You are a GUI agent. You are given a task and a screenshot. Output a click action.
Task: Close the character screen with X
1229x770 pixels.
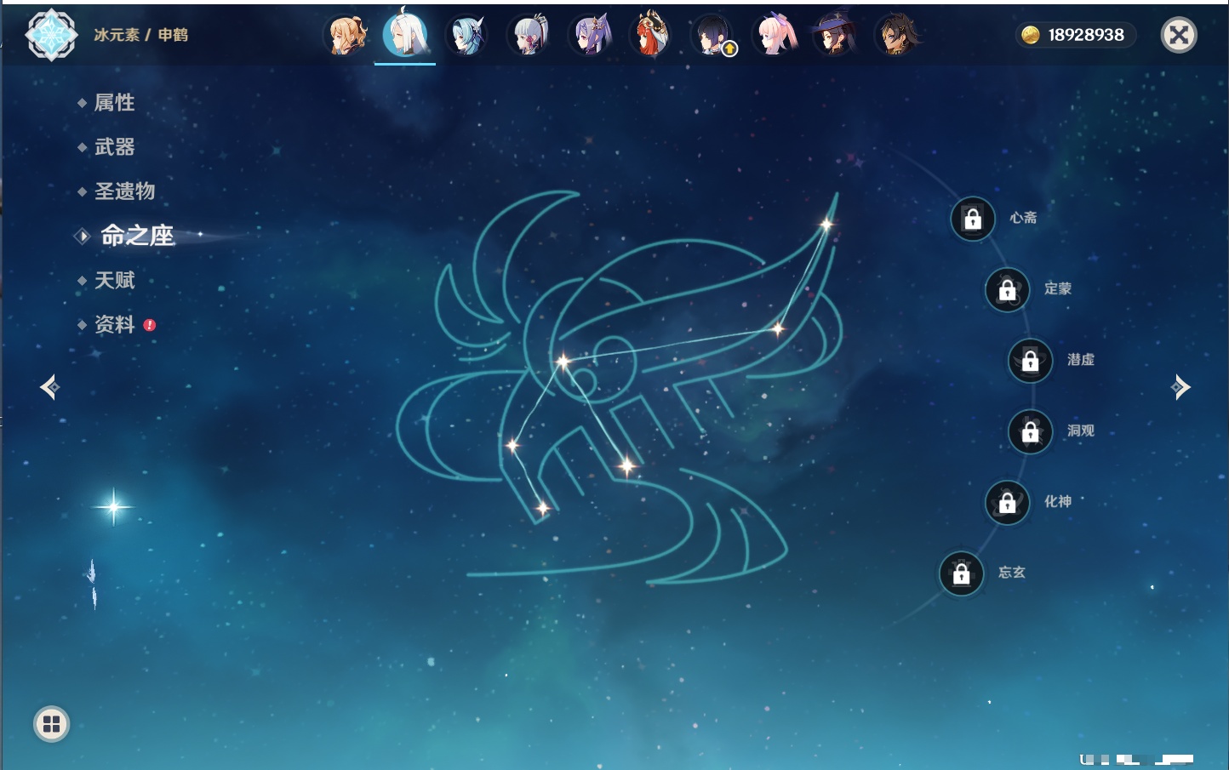click(1179, 35)
